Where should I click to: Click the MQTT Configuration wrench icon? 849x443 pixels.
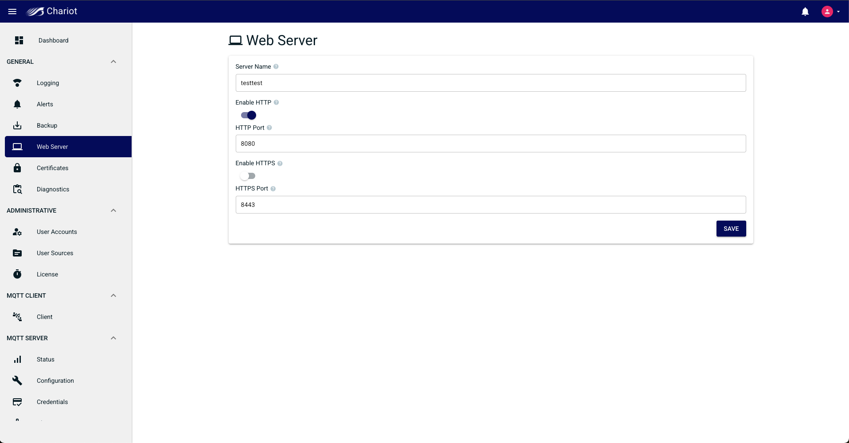click(17, 381)
